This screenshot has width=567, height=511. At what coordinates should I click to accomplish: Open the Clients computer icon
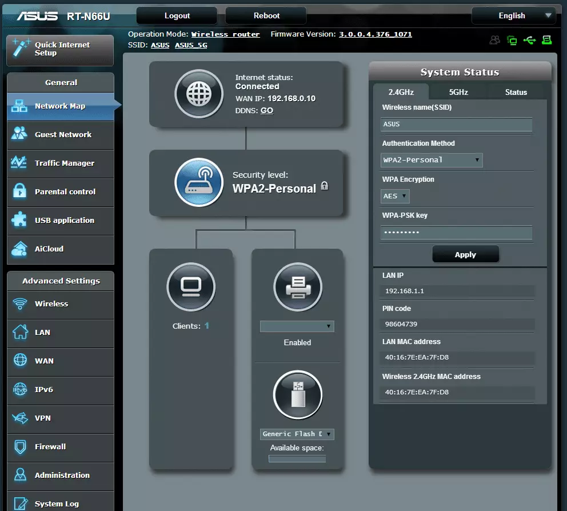pyautogui.click(x=191, y=287)
